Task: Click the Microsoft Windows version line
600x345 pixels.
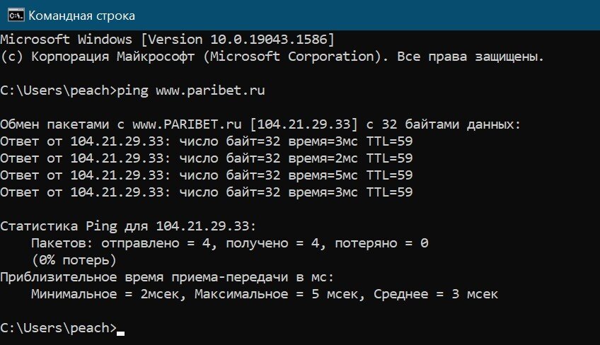Action: [x=168, y=38]
